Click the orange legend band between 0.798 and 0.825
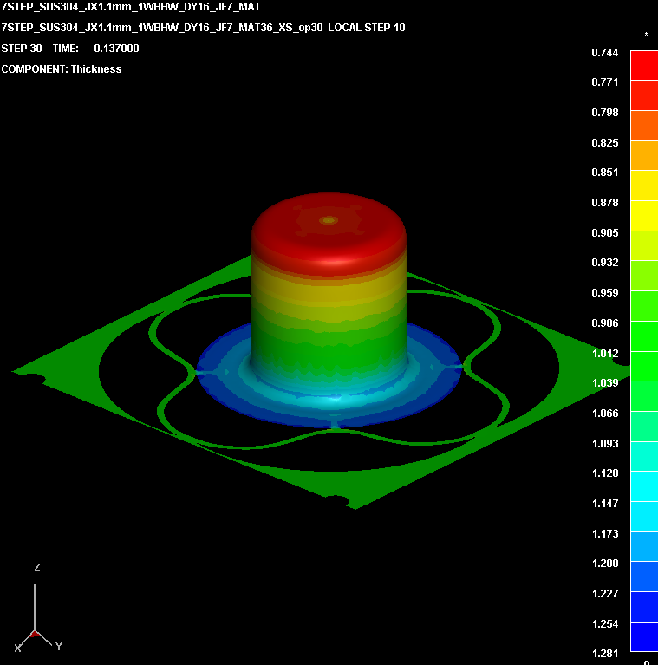This screenshot has height=665, width=658. [x=644, y=126]
